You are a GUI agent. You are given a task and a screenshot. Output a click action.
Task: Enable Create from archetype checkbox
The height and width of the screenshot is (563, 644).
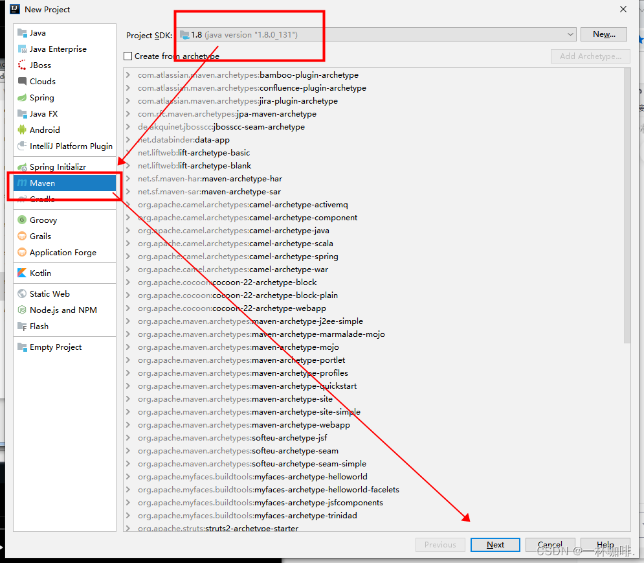128,56
